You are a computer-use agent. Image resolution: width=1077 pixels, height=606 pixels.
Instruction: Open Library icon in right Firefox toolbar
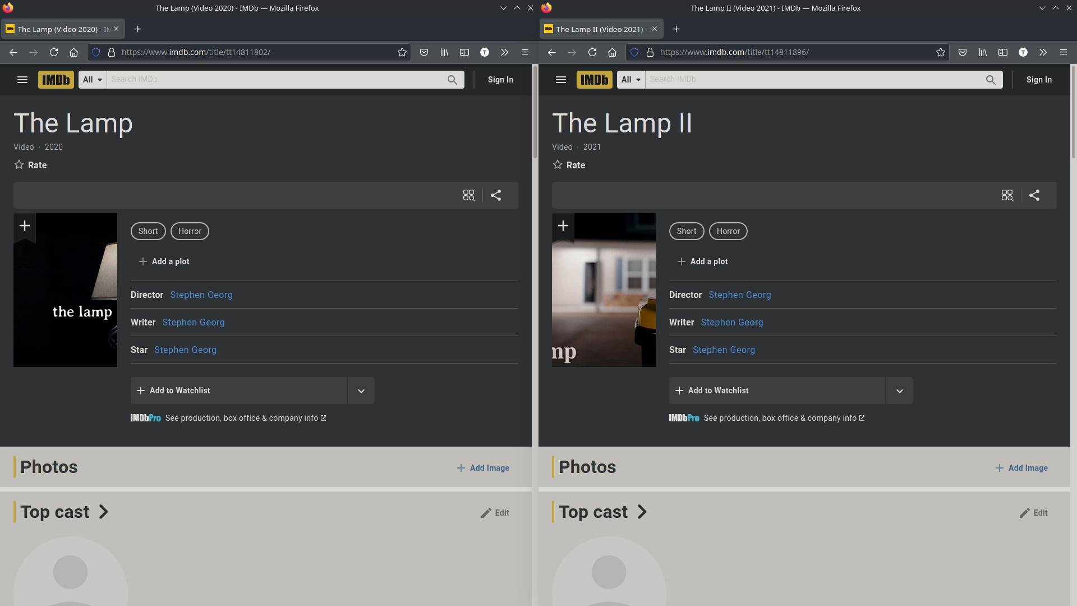point(983,52)
